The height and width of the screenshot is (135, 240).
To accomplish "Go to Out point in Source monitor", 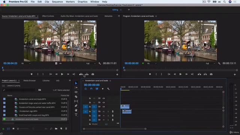I will 74,74.
